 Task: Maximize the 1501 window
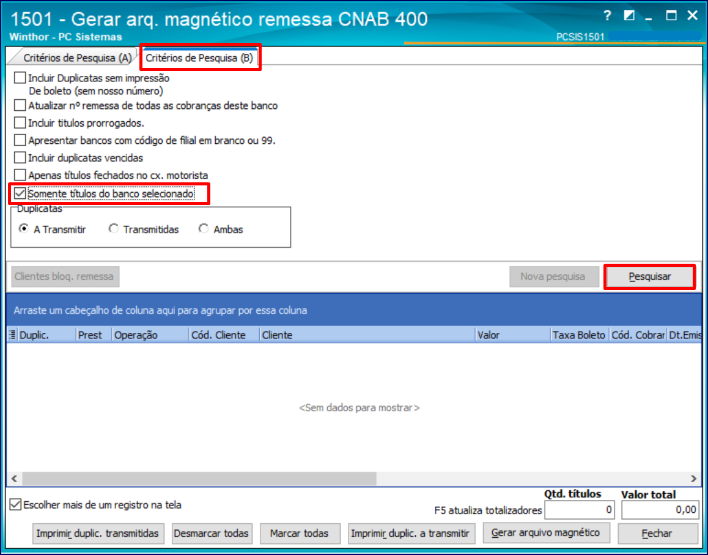(x=671, y=16)
